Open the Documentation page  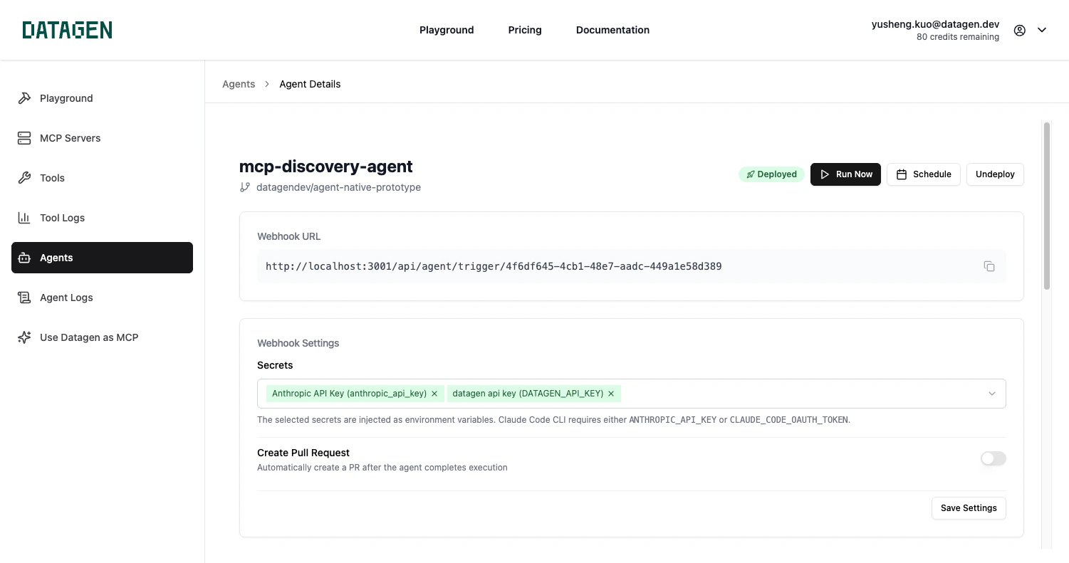pos(612,29)
